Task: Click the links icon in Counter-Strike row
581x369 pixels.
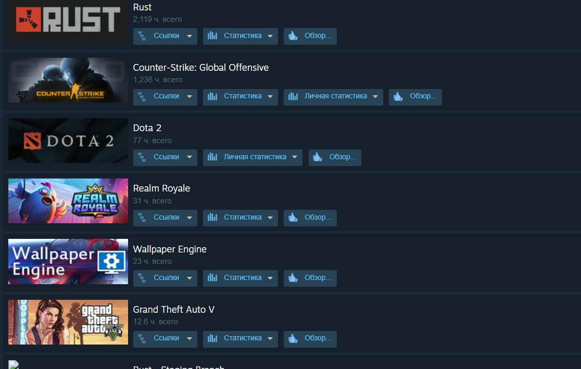Action: tap(142, 96)
